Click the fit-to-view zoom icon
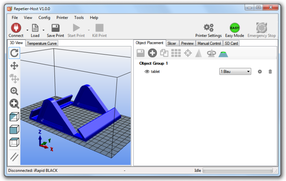Viewport: 286px width, 181px height. 14,104
